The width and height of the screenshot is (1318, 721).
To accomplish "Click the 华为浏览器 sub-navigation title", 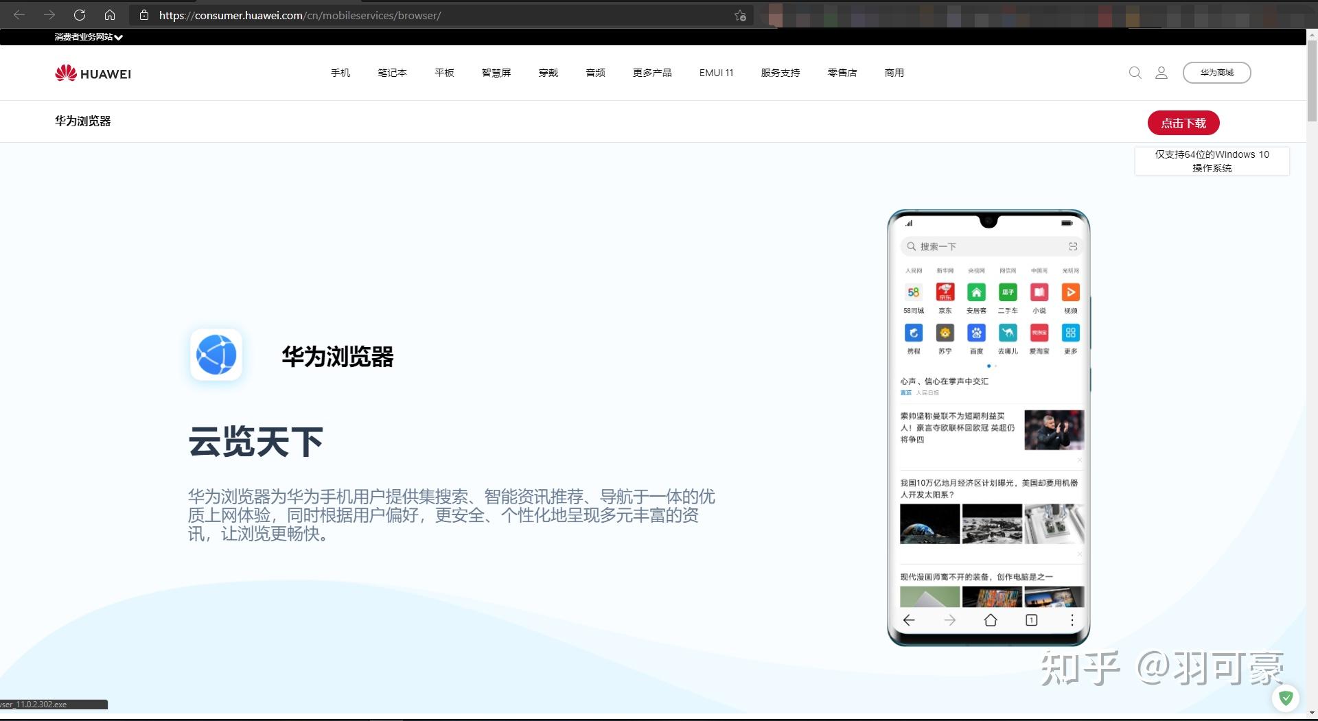I will (83, 121).
